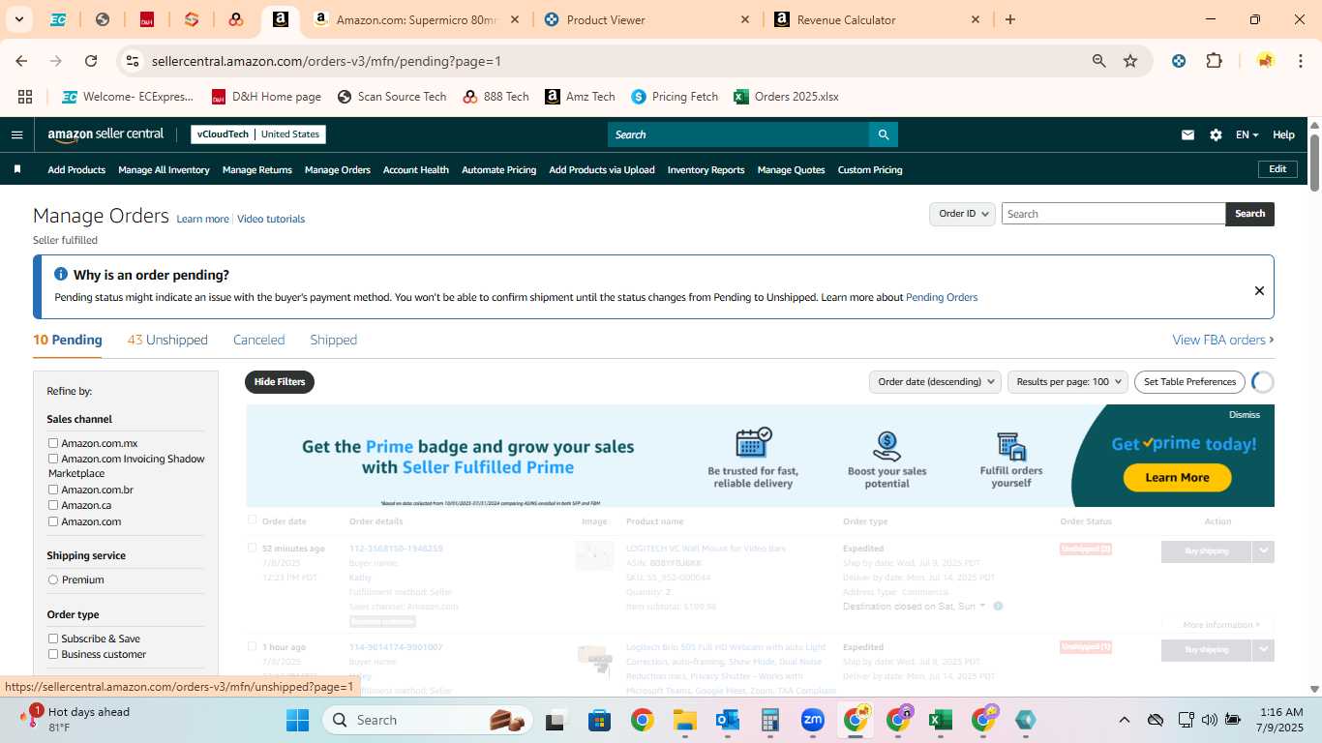Image resolution: width=1322 pixels, height=743 pixels.
Task: Open the Account Health menu item
Action: click(x=416, y=169)
